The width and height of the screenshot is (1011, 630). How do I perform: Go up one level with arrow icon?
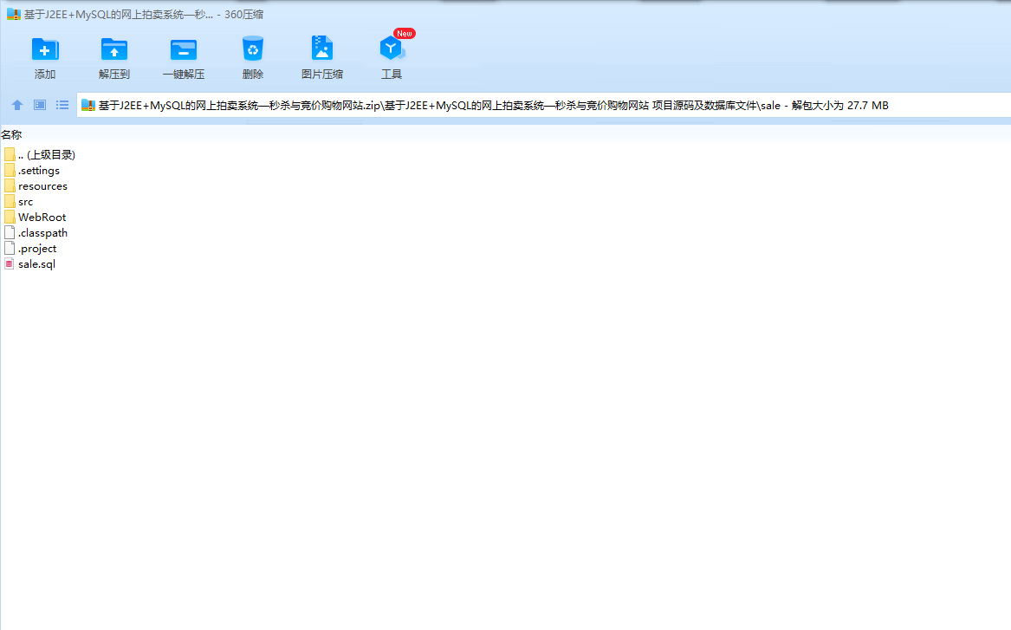click(17, 105)
